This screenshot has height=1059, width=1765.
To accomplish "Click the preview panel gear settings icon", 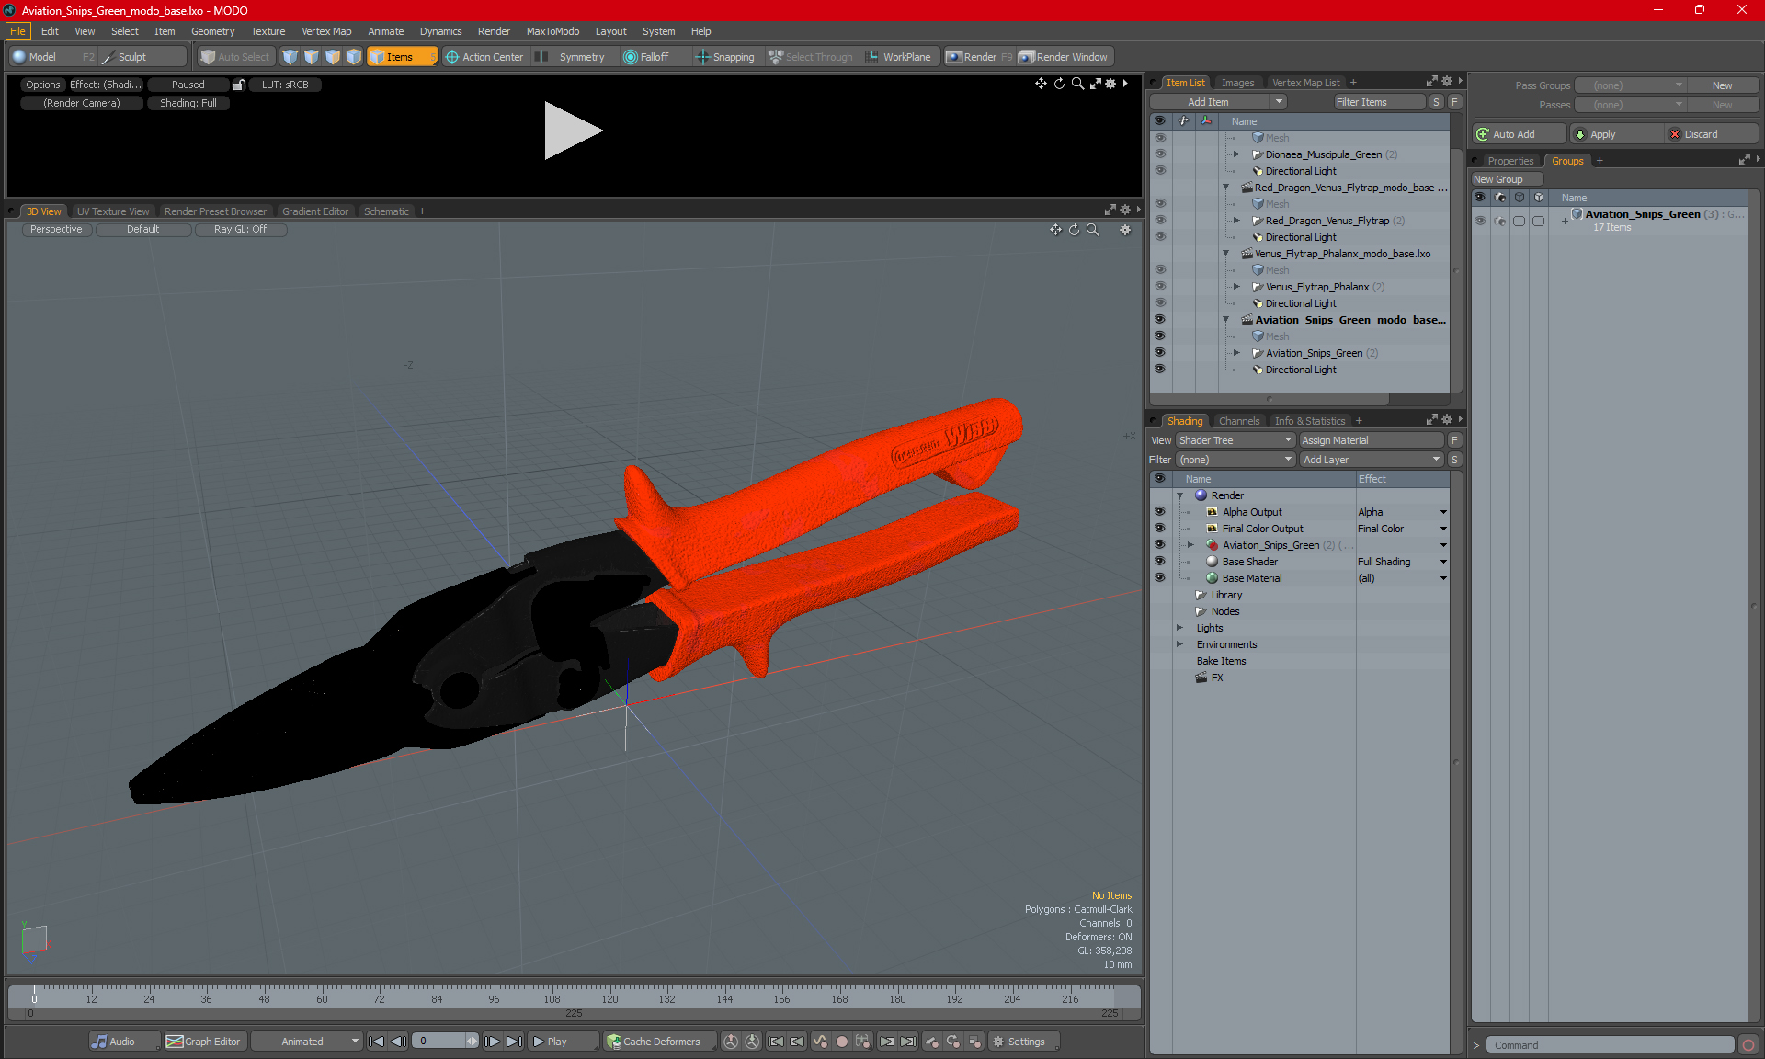I will (1110, 84).
